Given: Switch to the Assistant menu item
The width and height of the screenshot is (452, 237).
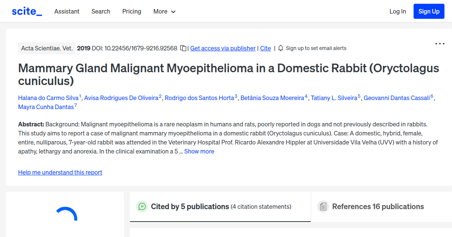Looking at the screenshot, I should (67, 11).
